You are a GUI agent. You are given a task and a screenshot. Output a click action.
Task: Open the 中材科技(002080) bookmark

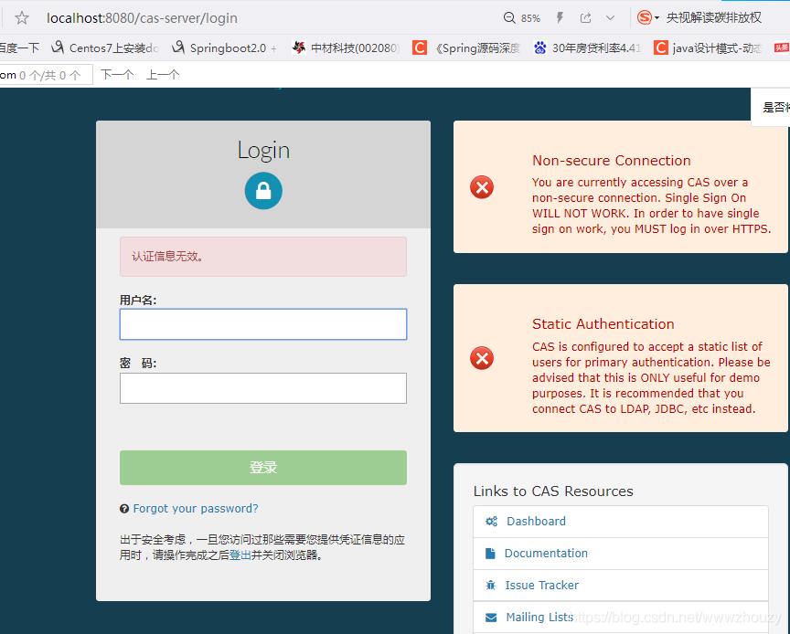click(x=347, y=48)
